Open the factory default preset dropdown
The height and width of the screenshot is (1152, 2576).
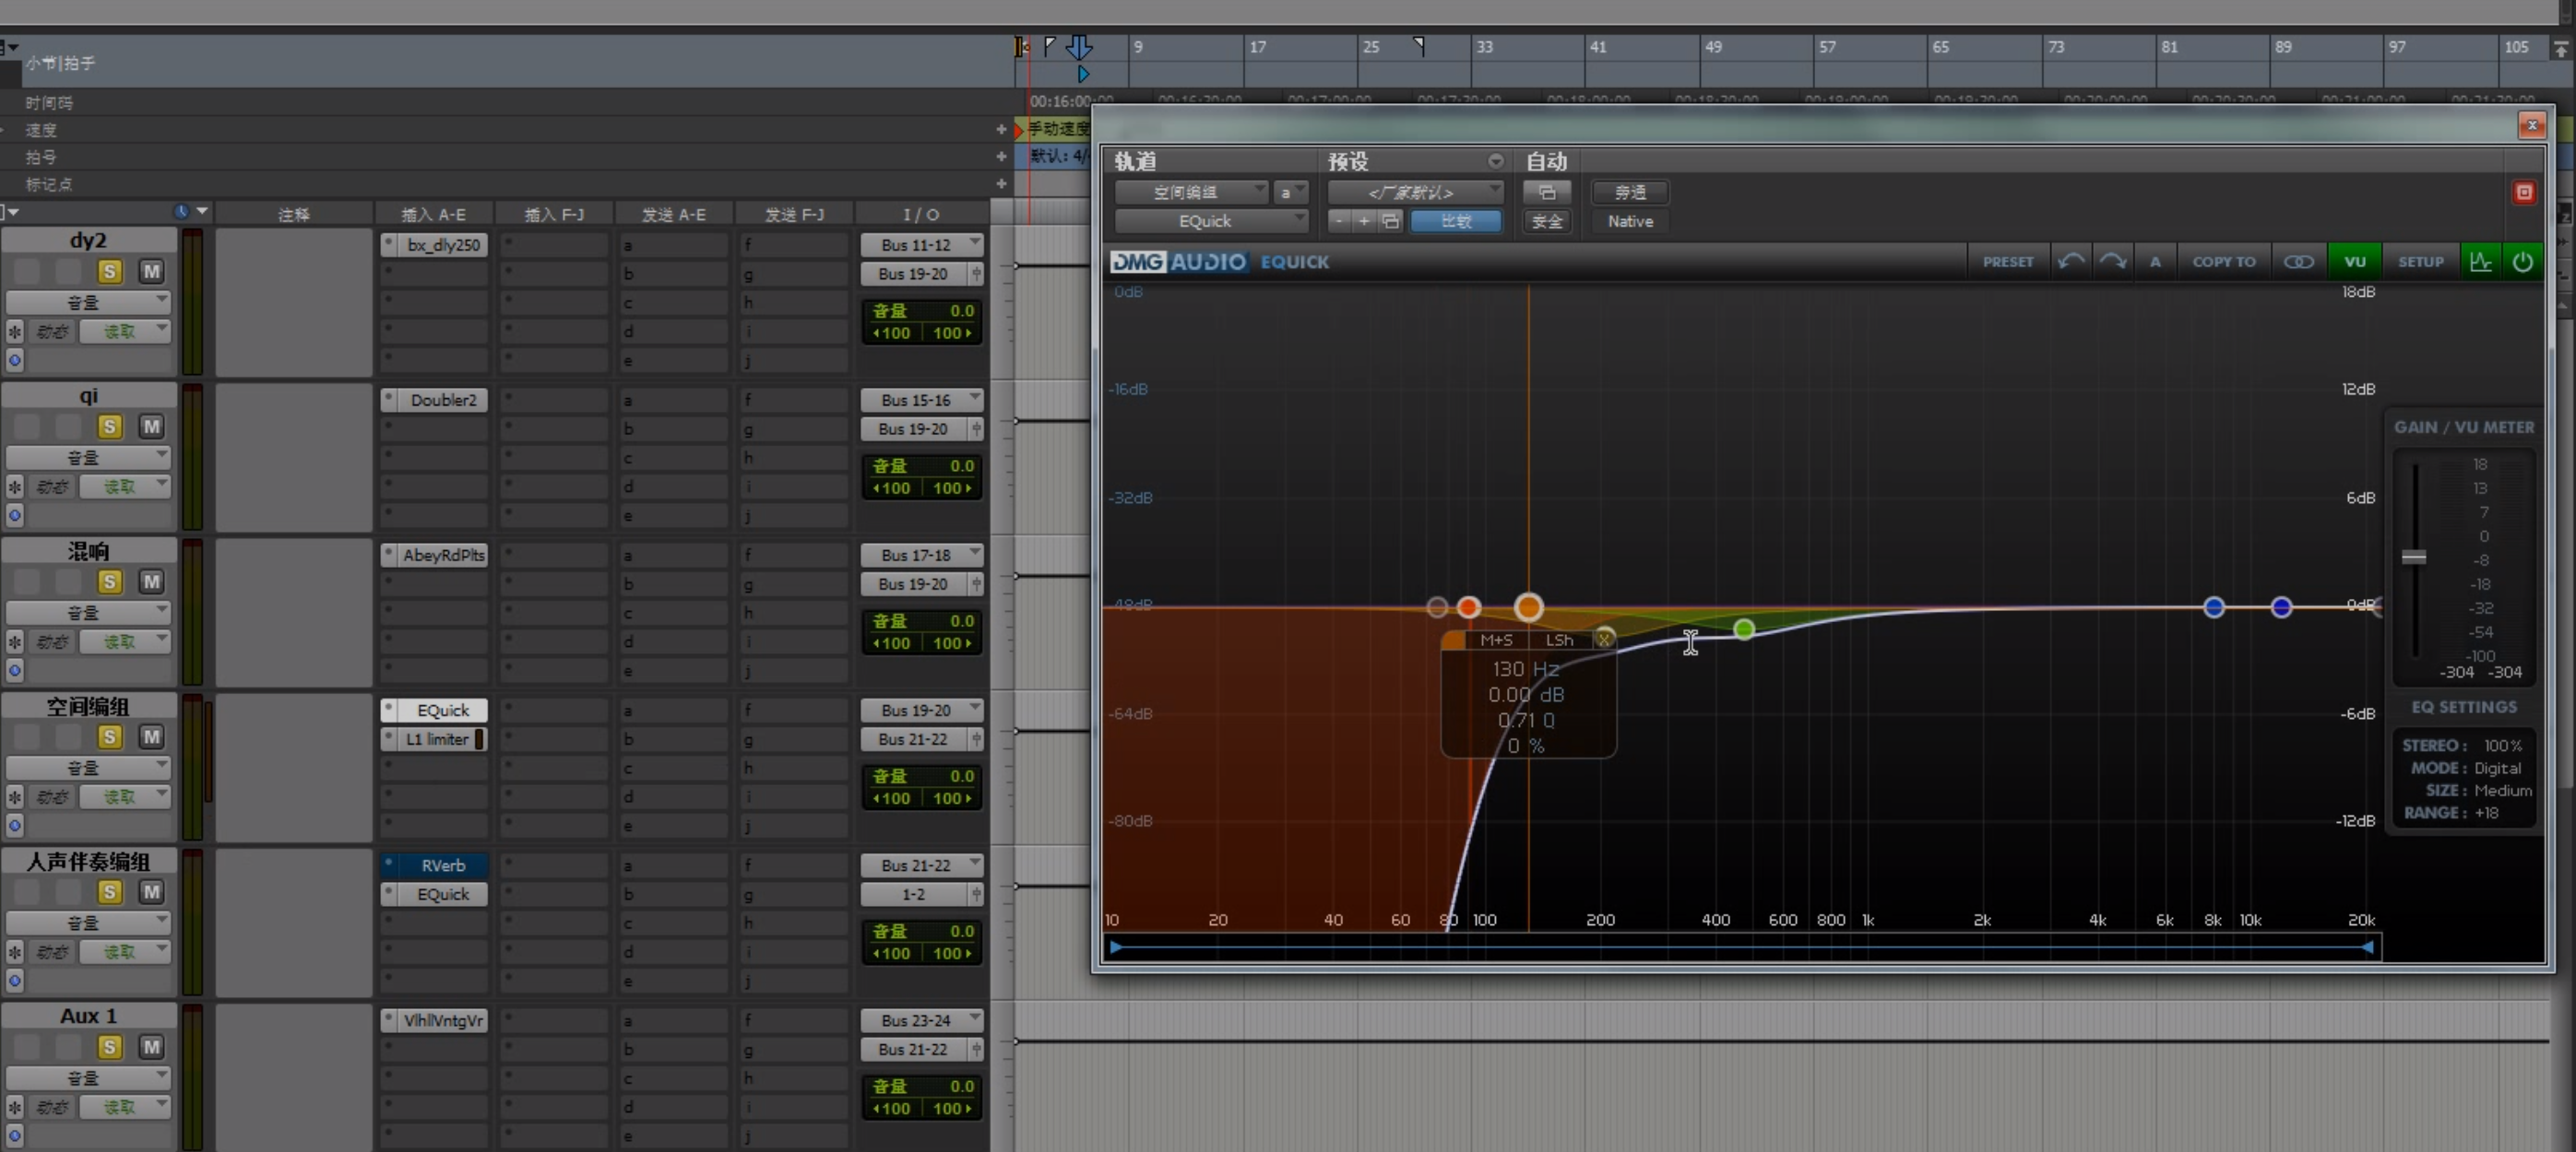[1414, 193]
